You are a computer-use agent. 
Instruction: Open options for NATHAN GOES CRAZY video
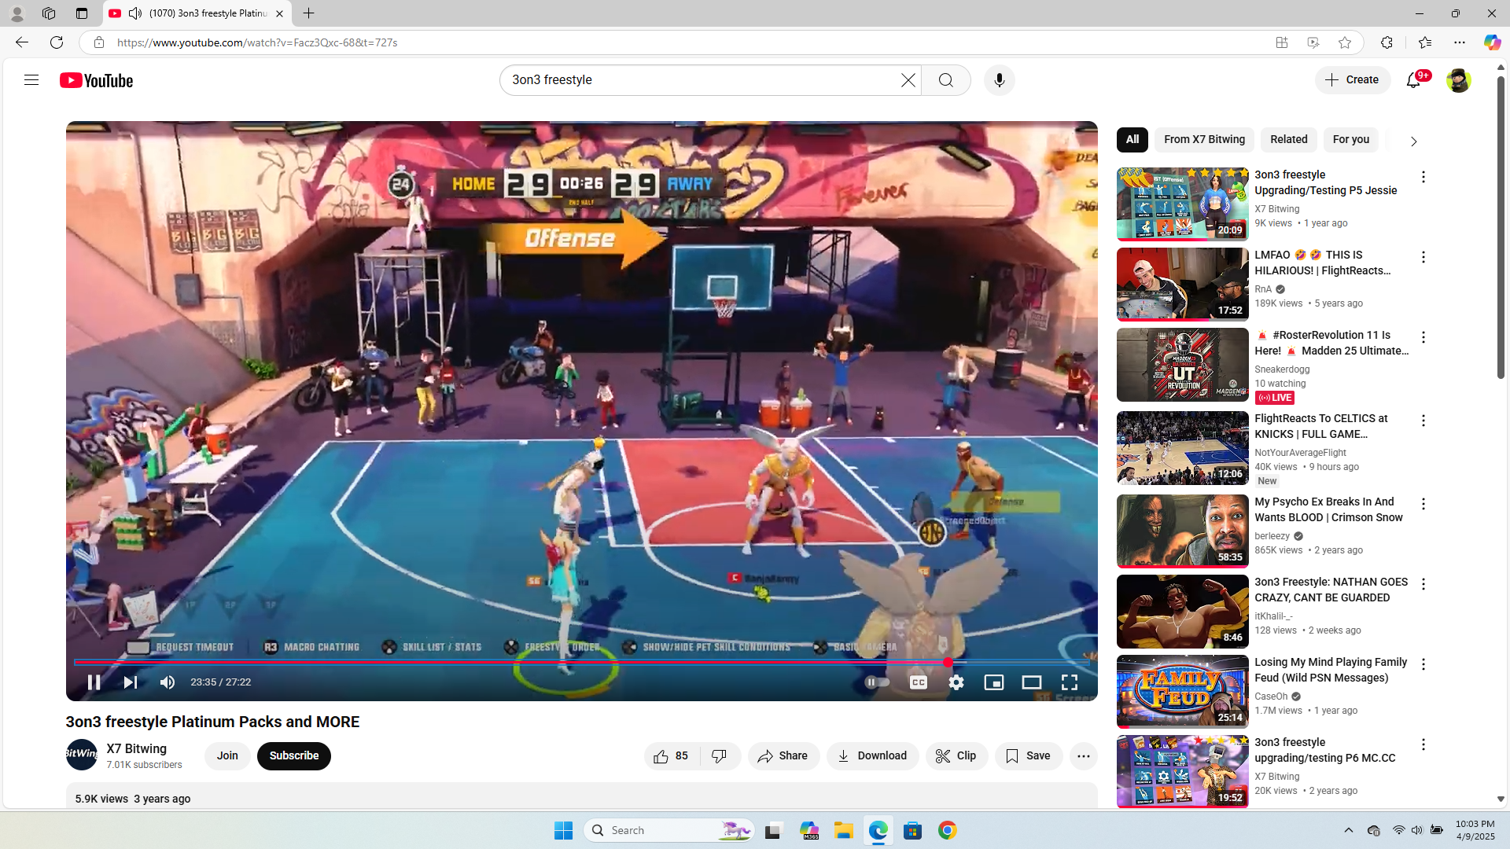click(1423, 584)
